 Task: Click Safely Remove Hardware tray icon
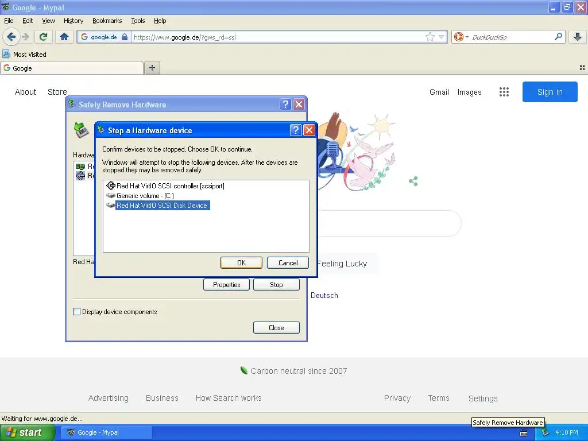click(545, 433)
